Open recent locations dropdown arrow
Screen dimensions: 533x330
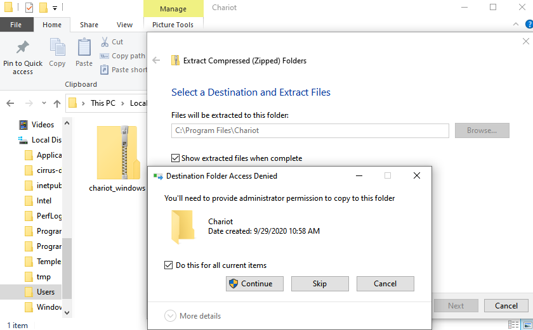click(x=44, y=103)
